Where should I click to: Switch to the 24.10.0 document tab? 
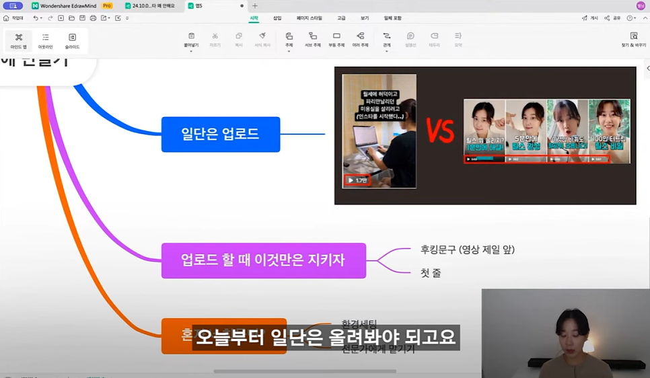pos(151,6)
